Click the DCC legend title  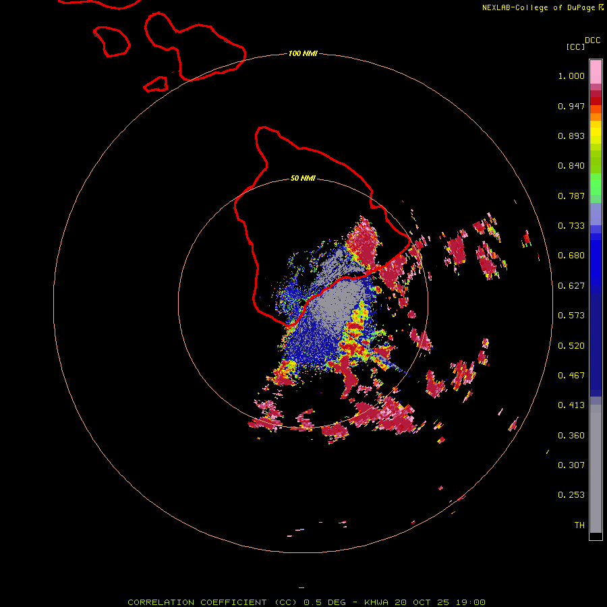592,40
